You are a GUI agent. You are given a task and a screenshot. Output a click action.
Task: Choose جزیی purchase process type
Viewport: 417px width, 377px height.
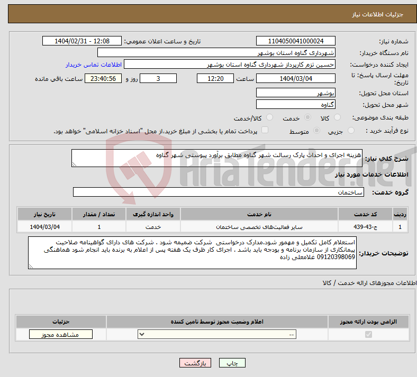[x=351, y=131]
